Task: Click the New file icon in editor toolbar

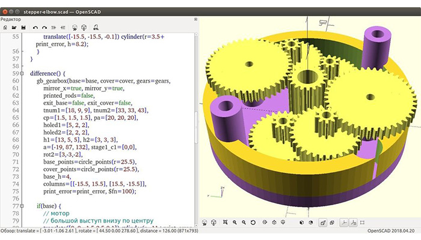Action: [x=5, y=28]
